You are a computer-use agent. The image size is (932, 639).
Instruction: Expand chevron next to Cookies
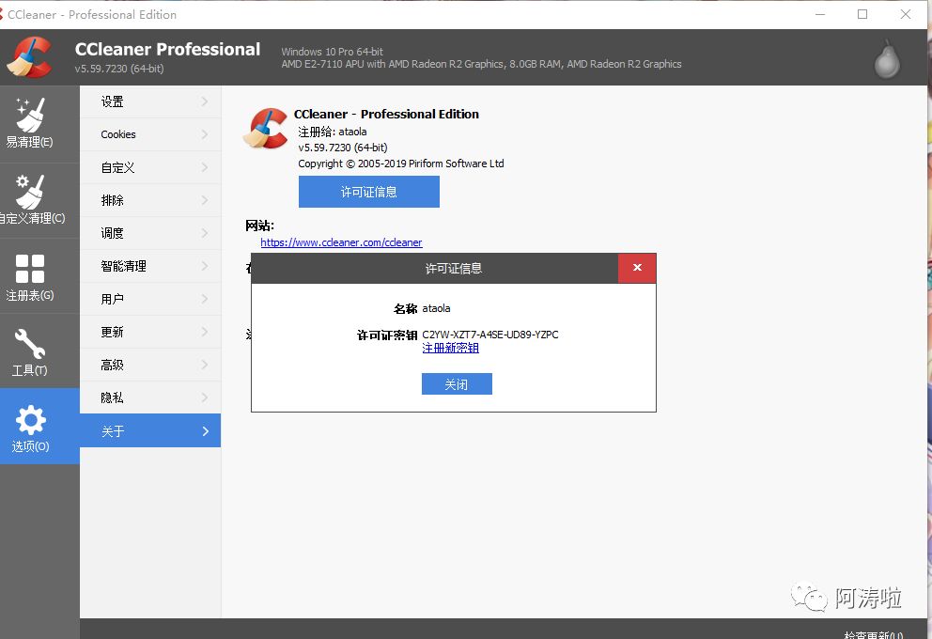point(205,134)
